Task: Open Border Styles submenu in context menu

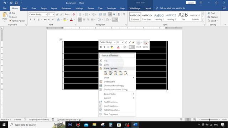Action: pyautogui.click(x=117, y=94)
